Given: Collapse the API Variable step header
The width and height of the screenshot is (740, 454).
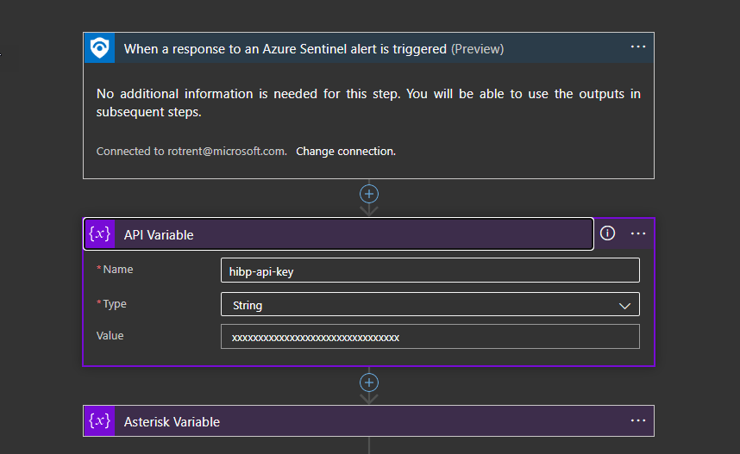Looking at the screenshot, I should tap(338, 233).
